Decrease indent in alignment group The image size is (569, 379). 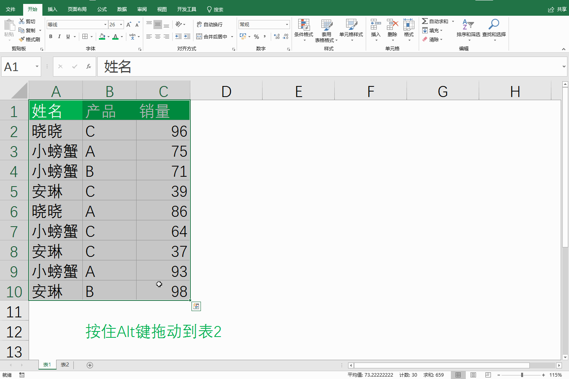(179, 37)
